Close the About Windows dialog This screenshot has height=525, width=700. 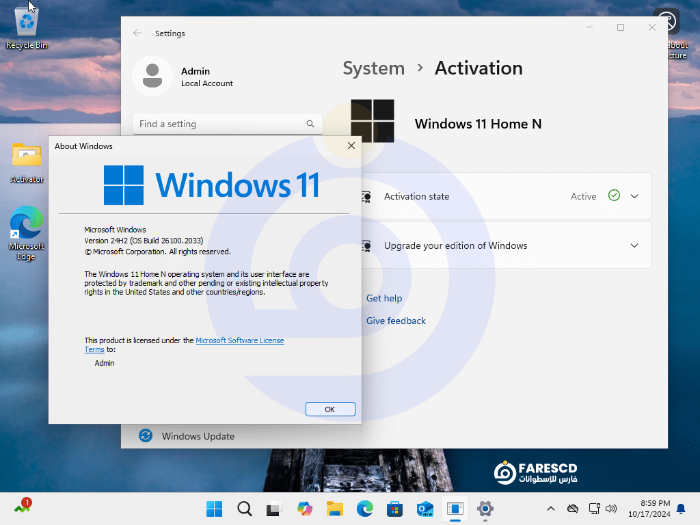pyautogui.click(x=351, y=146)
